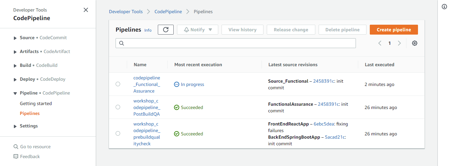The width and height of the screenshot is (451, 166).
Task: Click the Create pipeline button
Action: coord(394,30)
